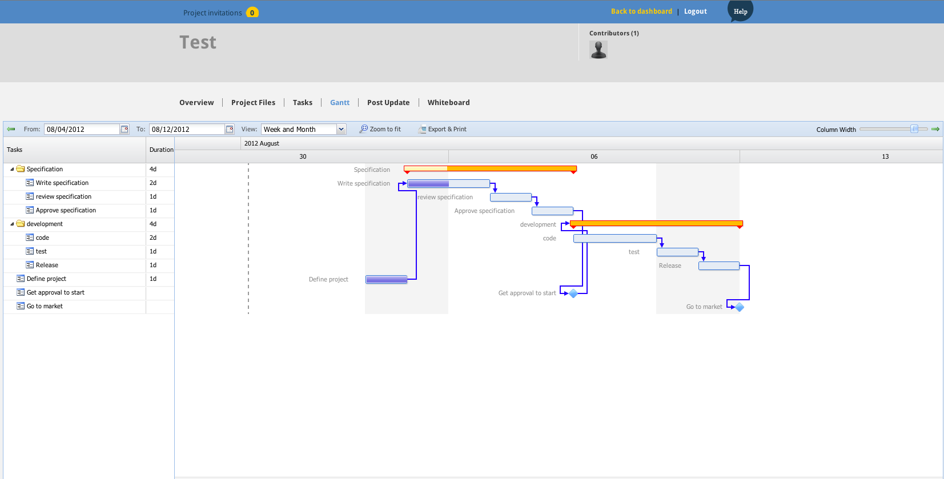Click the 4d duration cell for Specification
Image resolution: width=944 pixels, height=479 pixels.
(160, 169)
